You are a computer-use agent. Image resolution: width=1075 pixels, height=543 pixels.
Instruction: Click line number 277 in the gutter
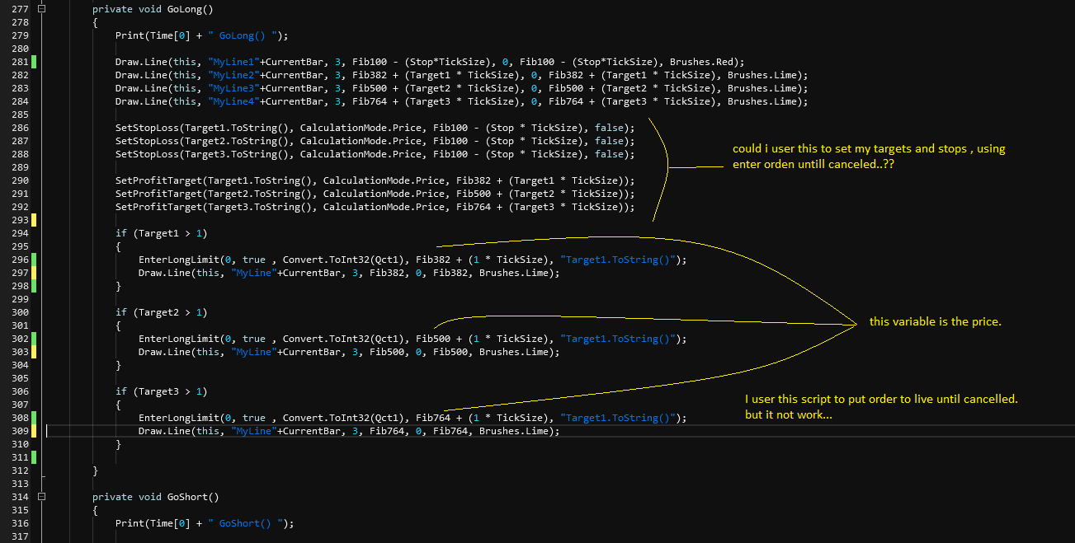click(x=20, y=9)
